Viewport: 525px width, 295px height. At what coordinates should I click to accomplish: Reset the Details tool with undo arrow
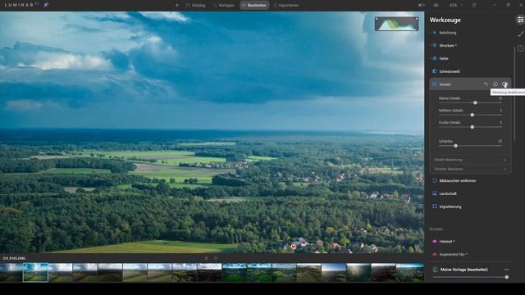486,84
